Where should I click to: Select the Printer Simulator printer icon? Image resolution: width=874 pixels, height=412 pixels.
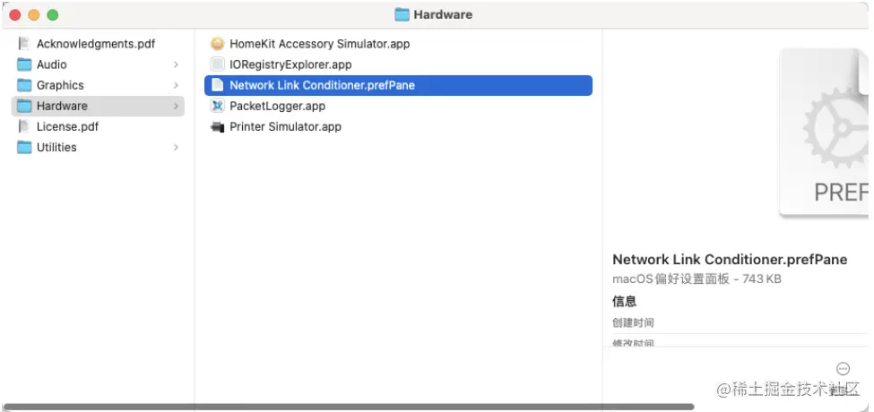(x=218, y=126)
